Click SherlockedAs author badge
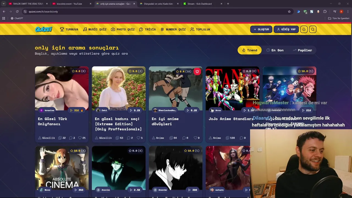 coord(165,110)
